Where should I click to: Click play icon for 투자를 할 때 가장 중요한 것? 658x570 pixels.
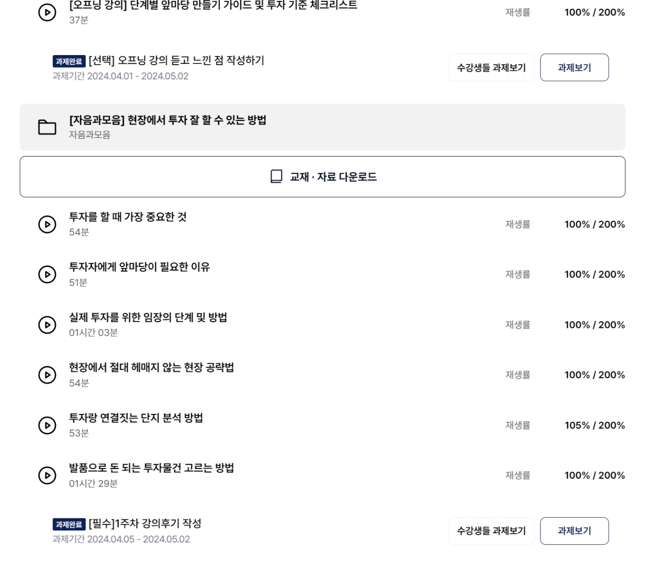coord(47,225)
